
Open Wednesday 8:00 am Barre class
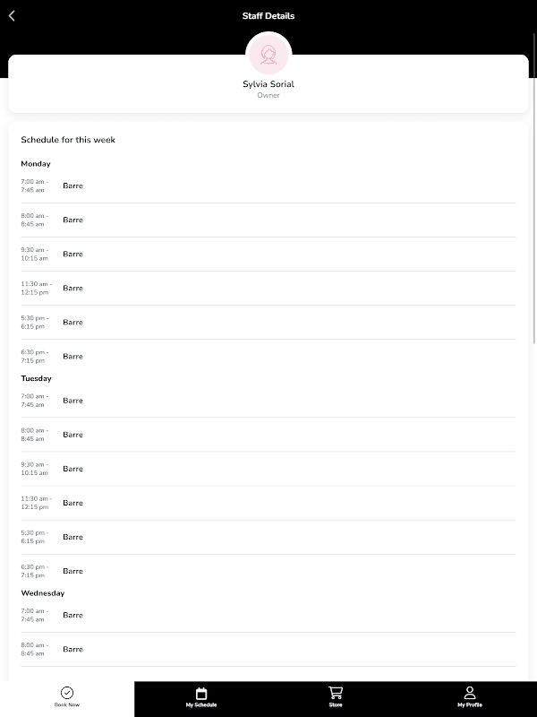click(x=72, y=650)
